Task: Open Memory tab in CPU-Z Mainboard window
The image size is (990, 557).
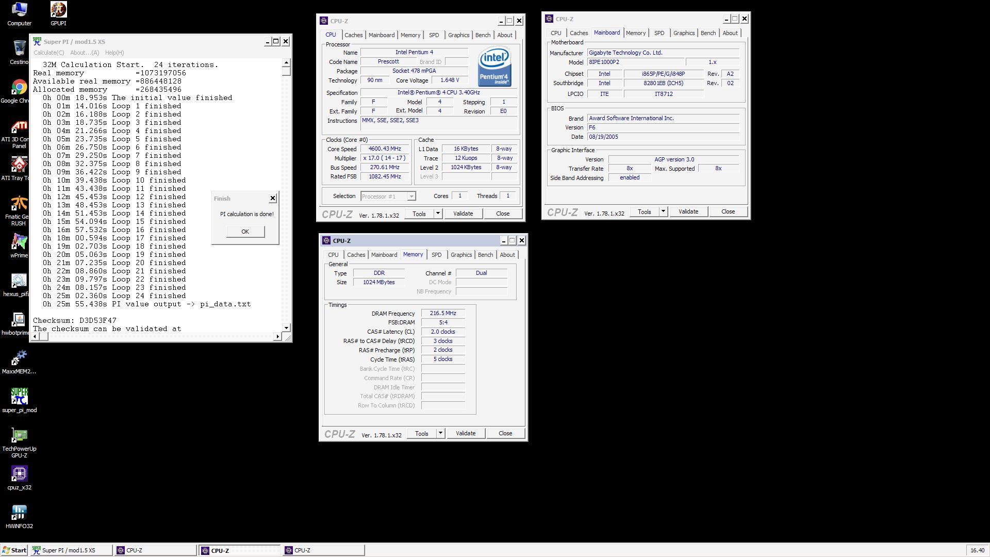Action: (635, 33)
